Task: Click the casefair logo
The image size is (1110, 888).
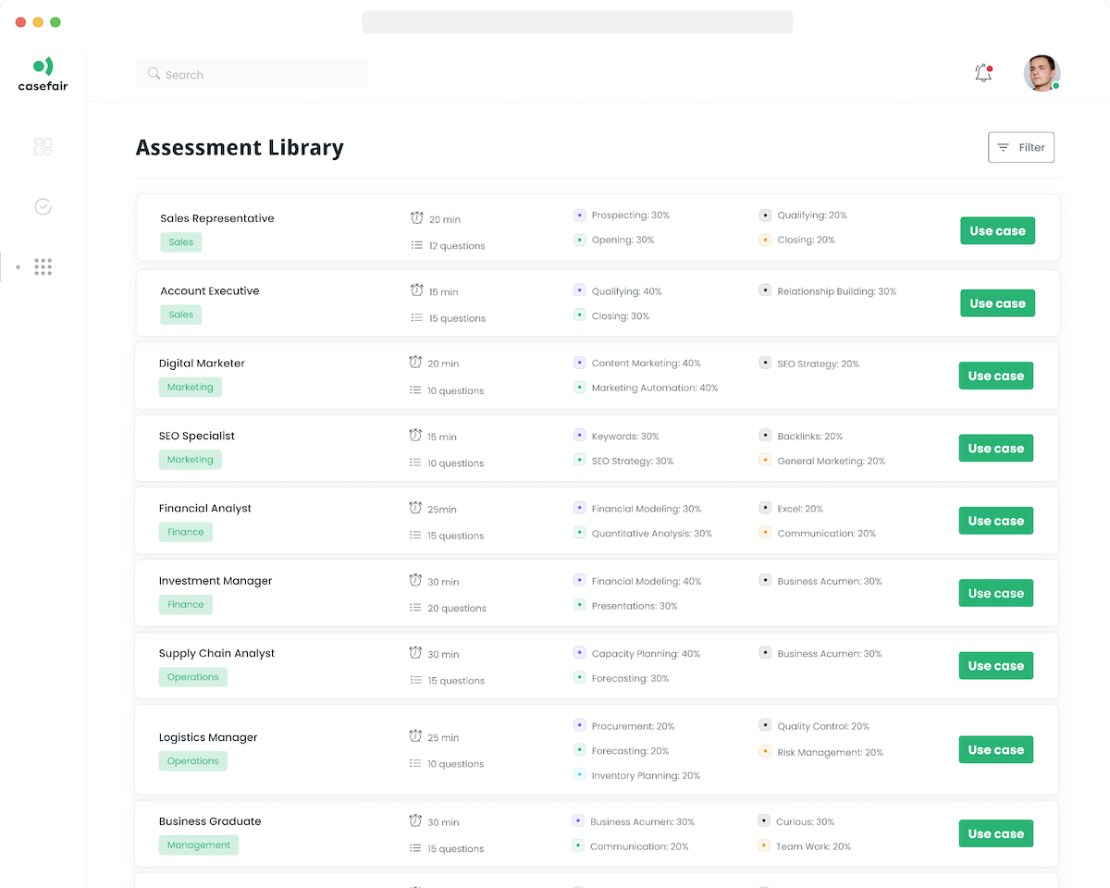Action: point(43,72)
